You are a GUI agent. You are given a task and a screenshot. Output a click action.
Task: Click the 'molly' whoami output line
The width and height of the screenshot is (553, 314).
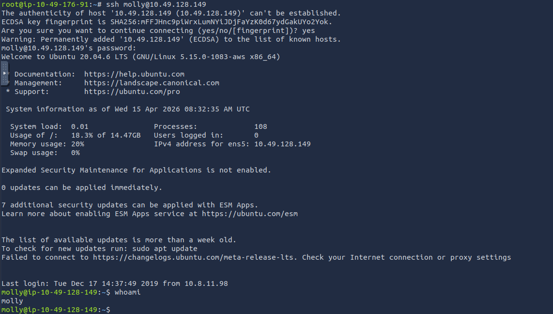12,301
